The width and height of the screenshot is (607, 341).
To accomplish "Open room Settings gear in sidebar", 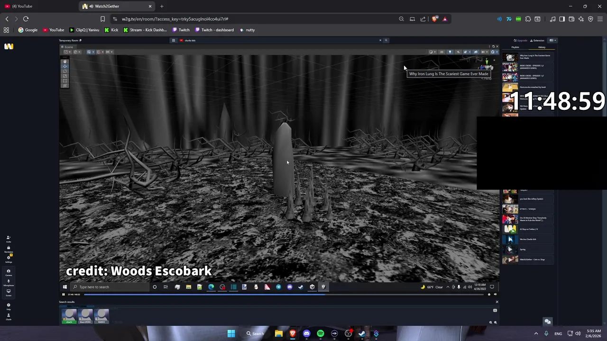I will [8, 259].
